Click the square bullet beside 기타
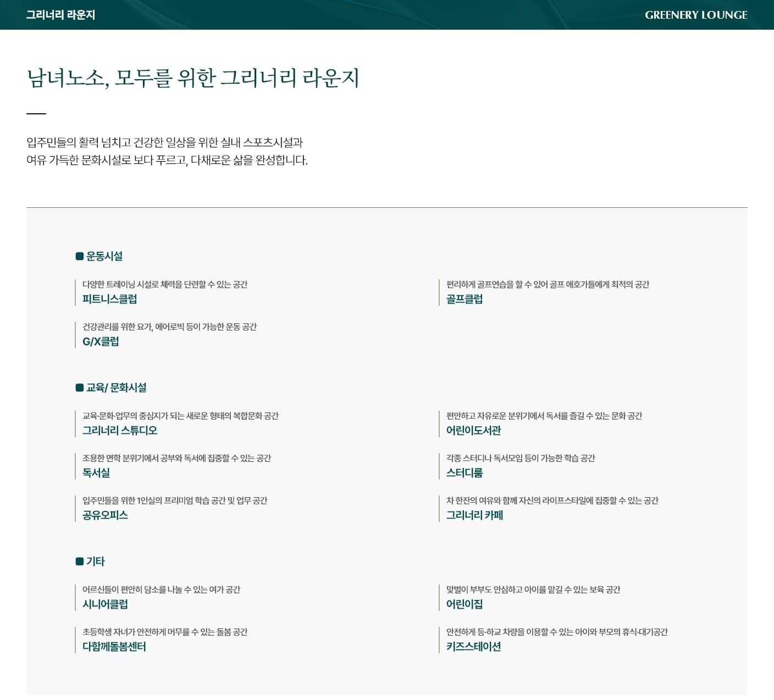 (x=80, y=561)
